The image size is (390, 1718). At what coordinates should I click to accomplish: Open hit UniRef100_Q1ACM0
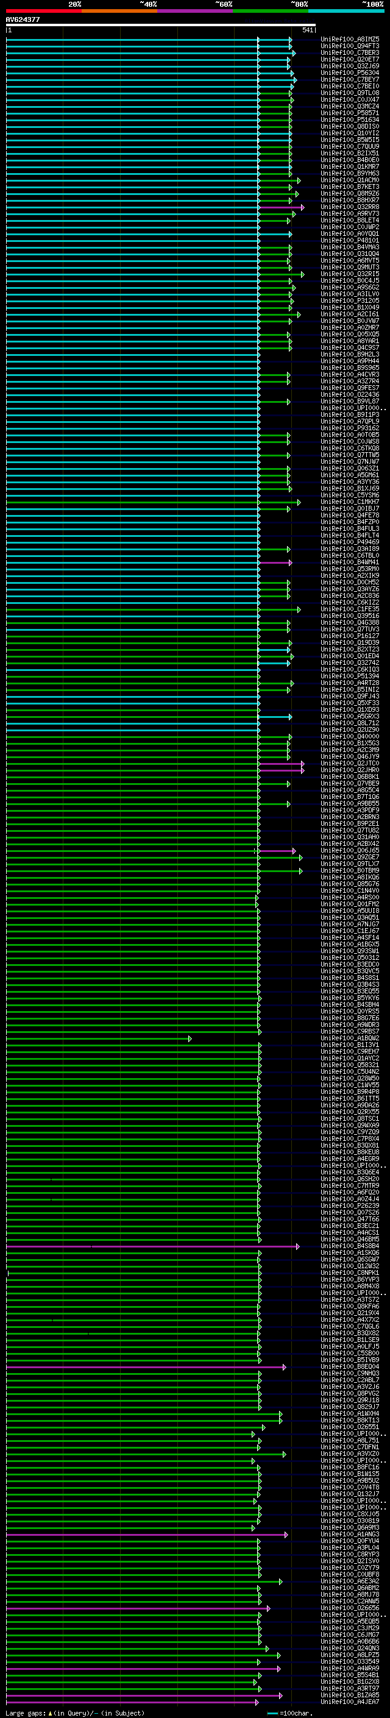tap(350, 180)
